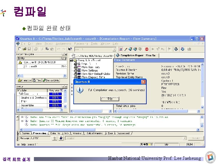Open the Project menu
The image size is (220, 165).
(x=49, y=44)
